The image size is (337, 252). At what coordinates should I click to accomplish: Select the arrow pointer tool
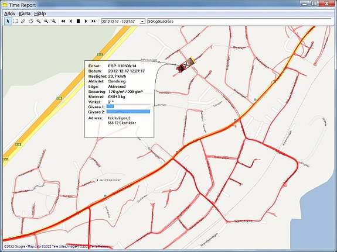point(8,21)
